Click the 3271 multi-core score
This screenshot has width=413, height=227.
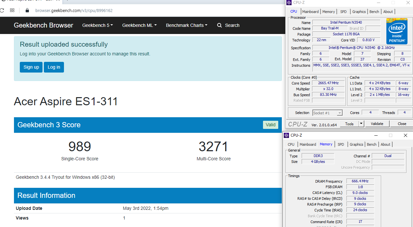point(214,147)
